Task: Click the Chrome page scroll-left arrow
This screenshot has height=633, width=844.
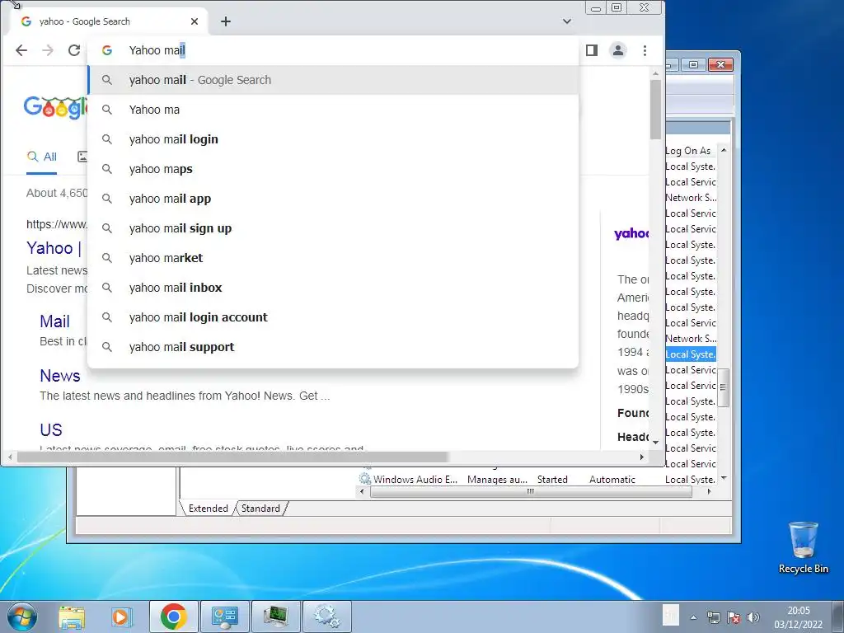Action: (x=10, y=457)
